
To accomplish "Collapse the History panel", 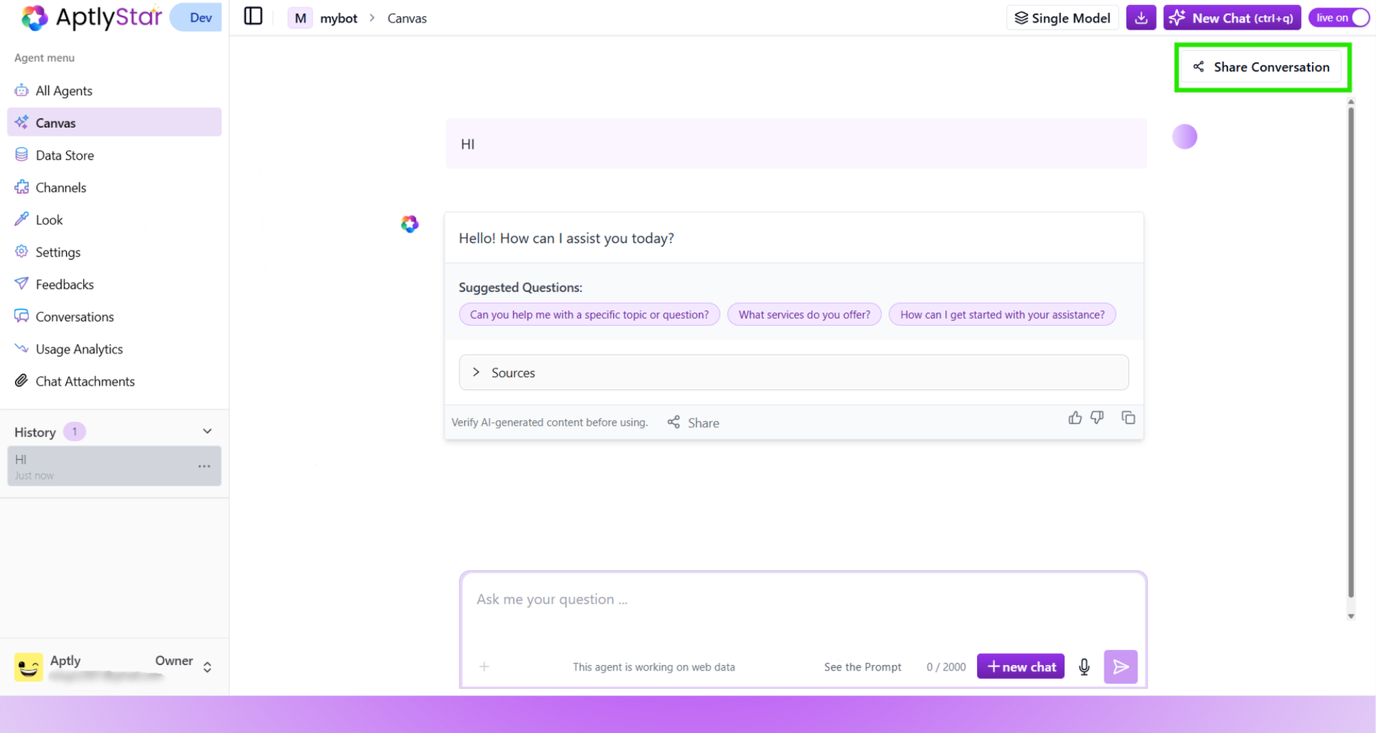I will pyautogui.click(x=206, y=431).
